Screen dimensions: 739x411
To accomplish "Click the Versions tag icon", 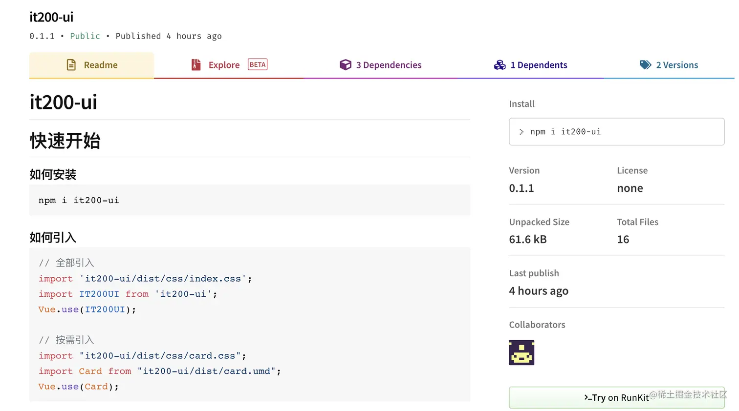I will click(x=645, y=65).
